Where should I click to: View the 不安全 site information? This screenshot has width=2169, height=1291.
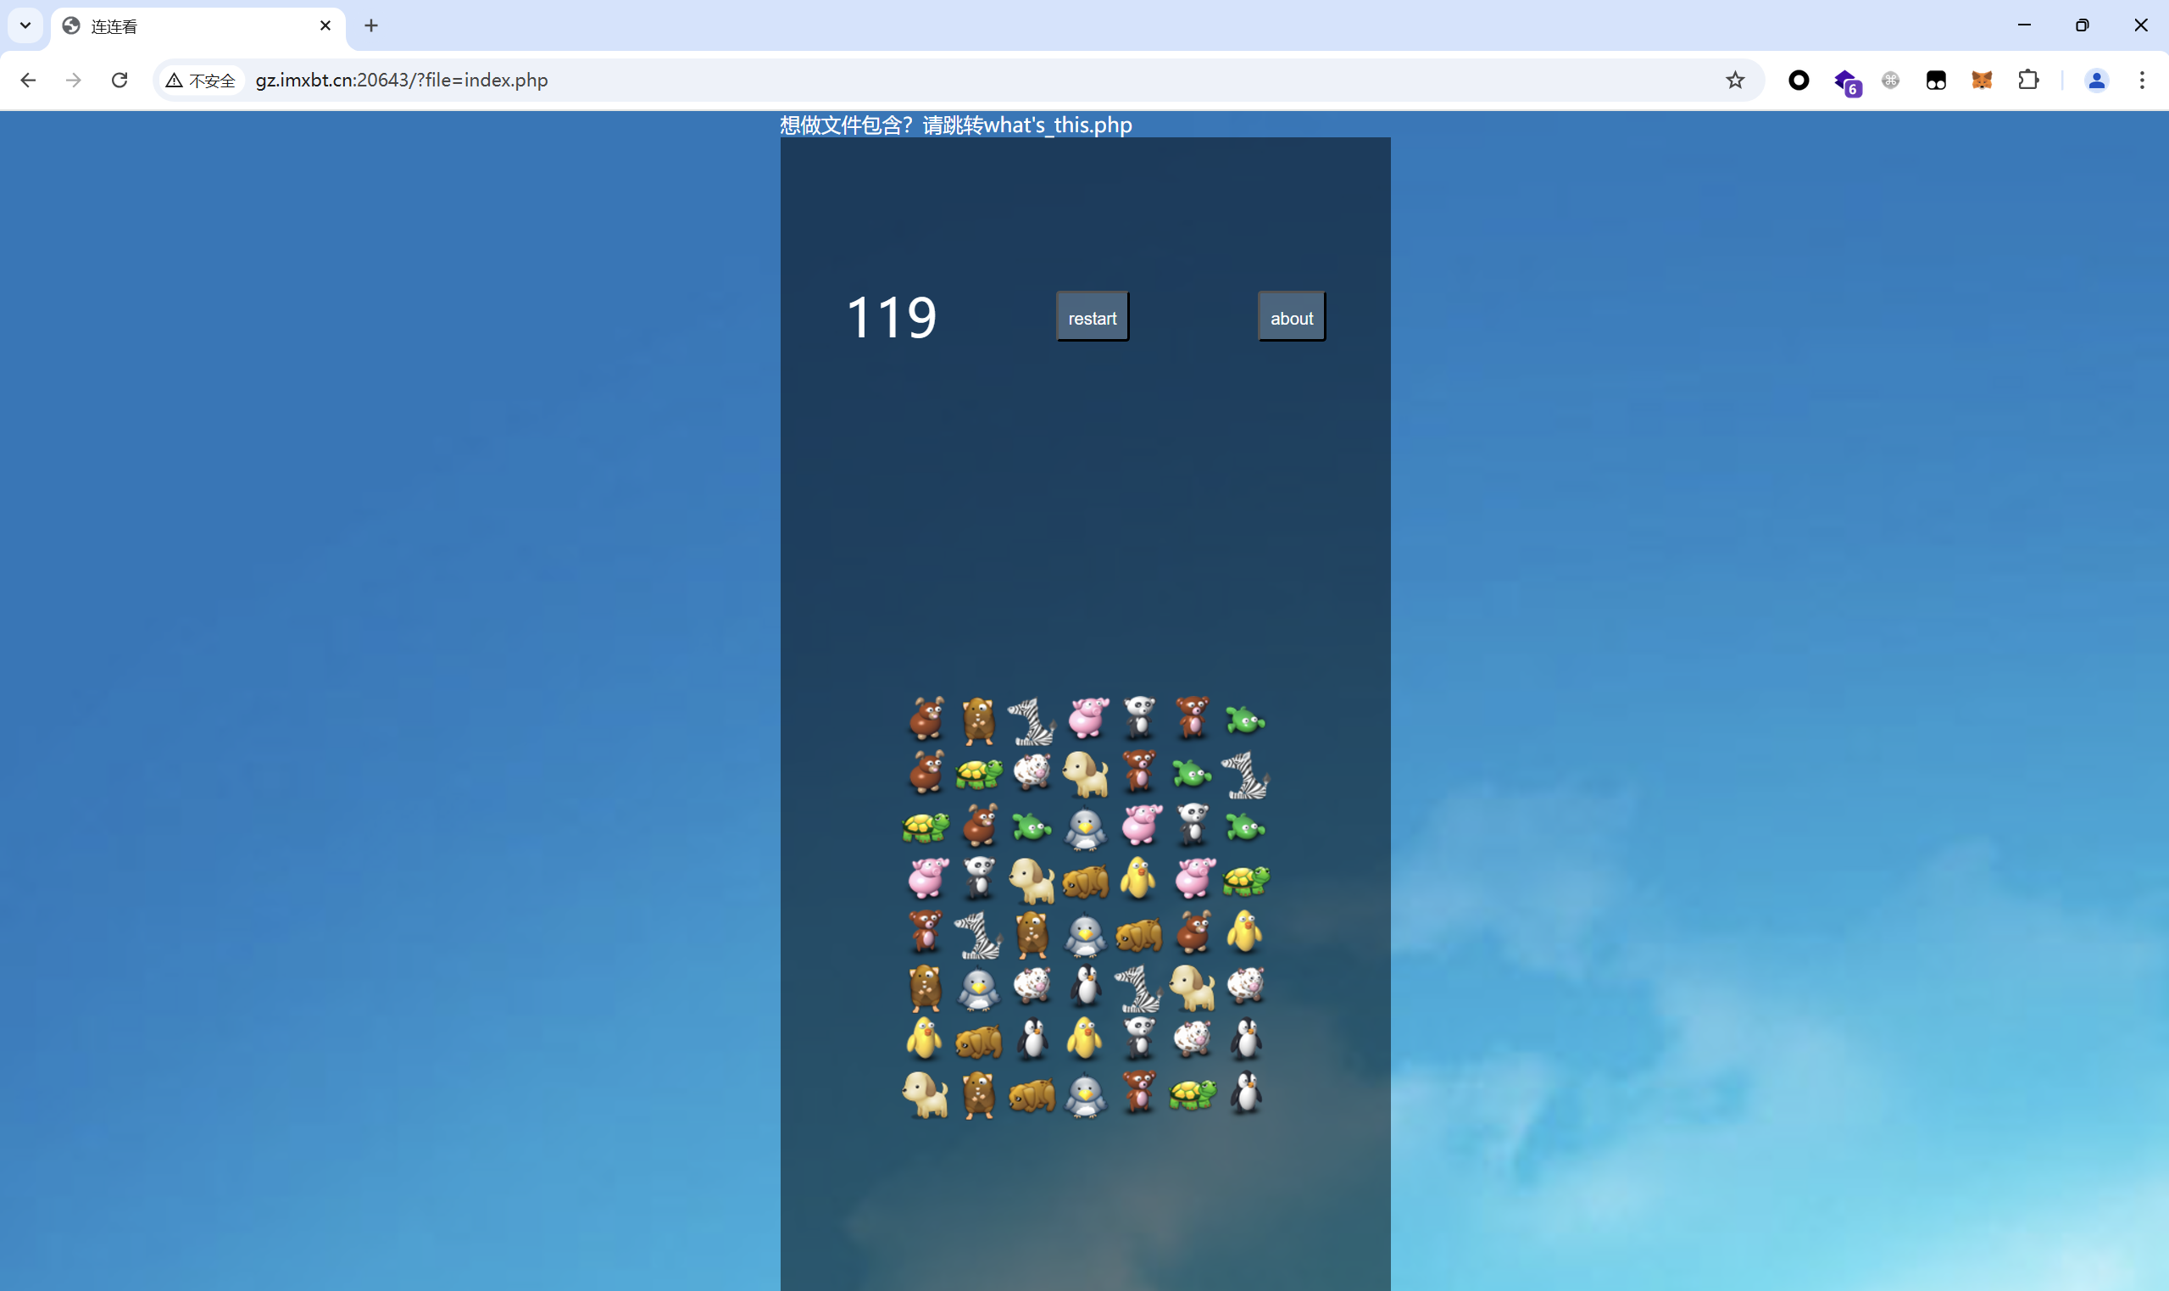[201, 80]
